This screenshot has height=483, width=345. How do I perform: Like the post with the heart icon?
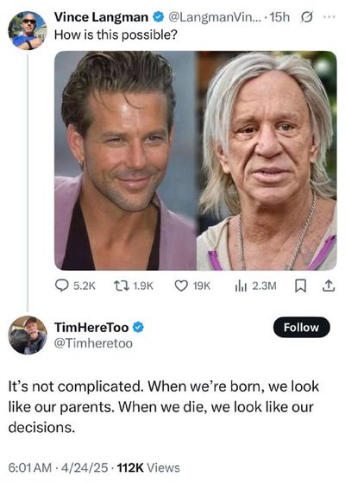tap(192, 285)
